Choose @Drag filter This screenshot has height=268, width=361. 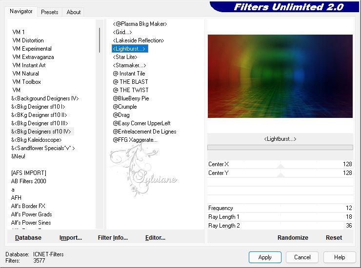pos(121,115)
